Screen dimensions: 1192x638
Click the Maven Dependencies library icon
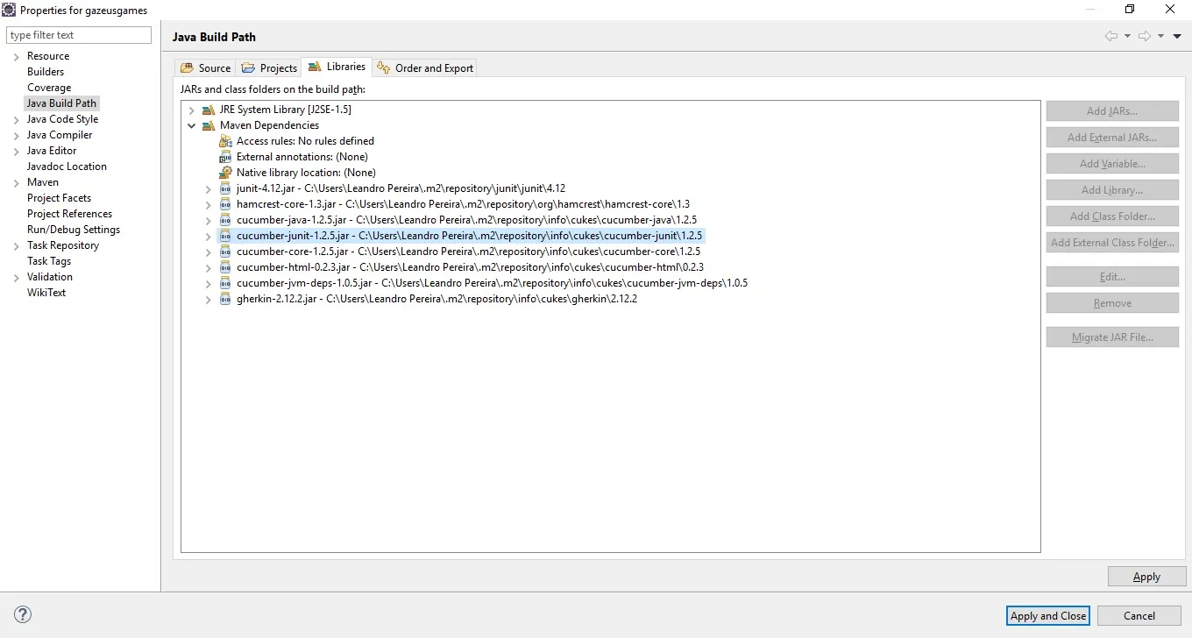(209, 125)
